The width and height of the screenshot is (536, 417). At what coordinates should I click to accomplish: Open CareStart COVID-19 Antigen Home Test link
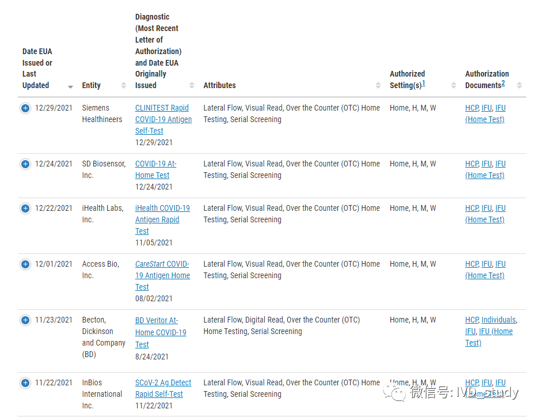162,275
